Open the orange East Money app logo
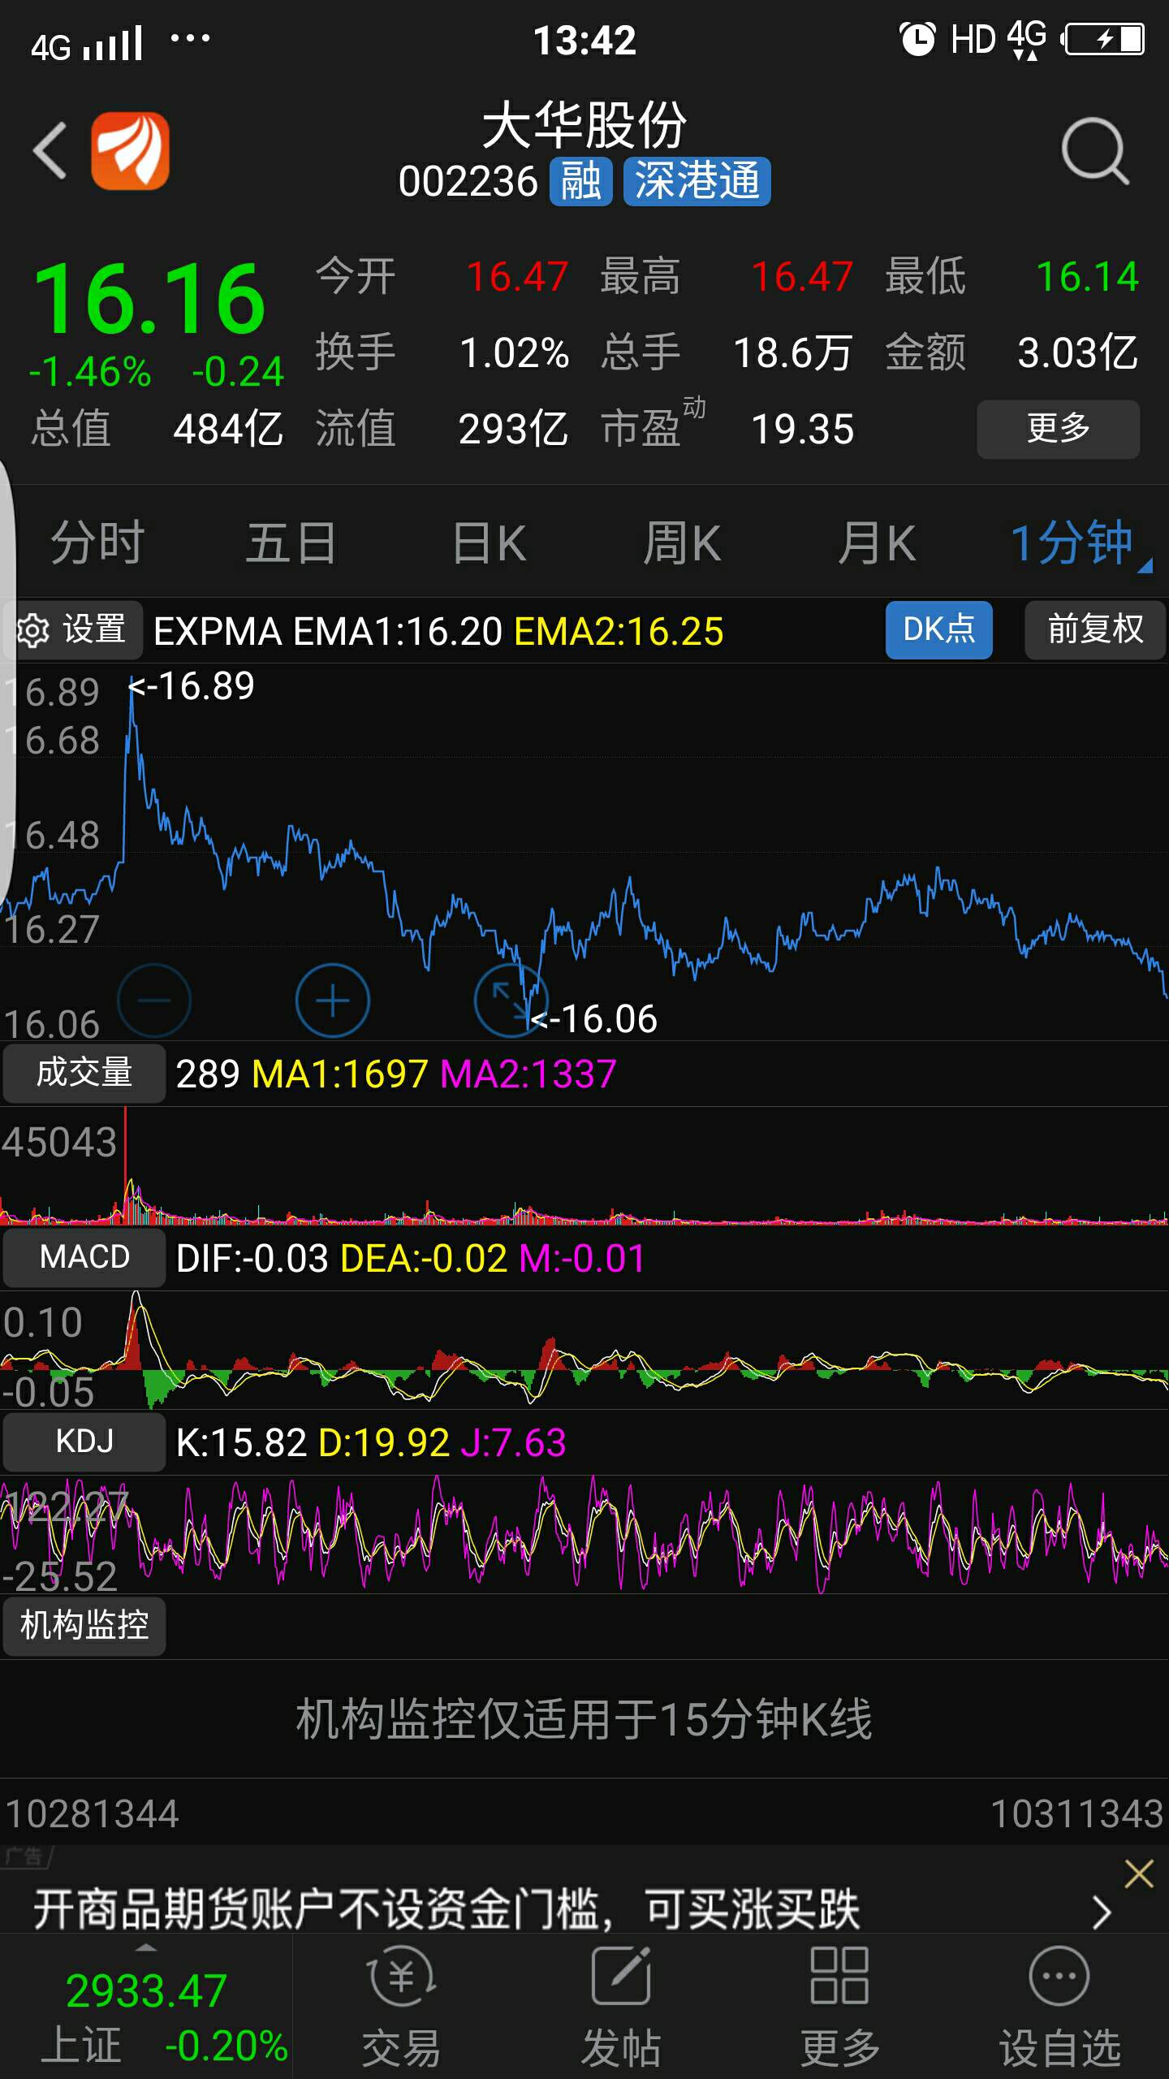1169x2079 pixels. 130,150
